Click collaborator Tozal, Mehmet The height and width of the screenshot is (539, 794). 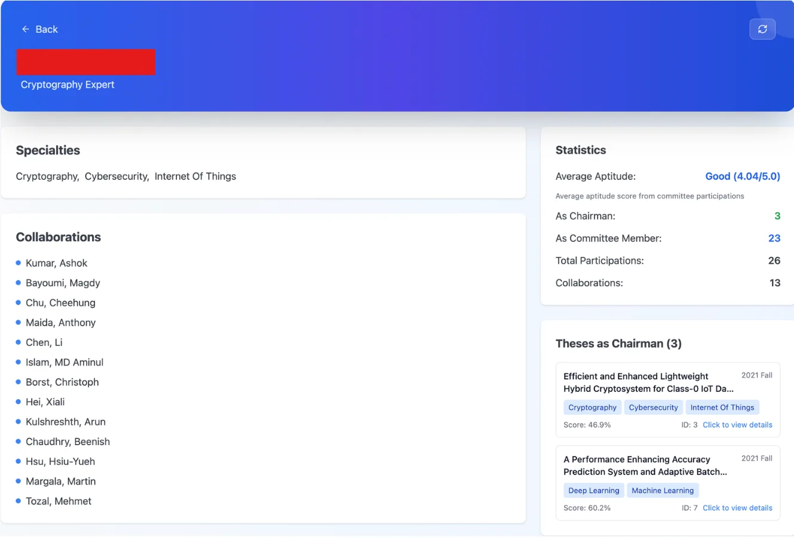click(59, 501)
